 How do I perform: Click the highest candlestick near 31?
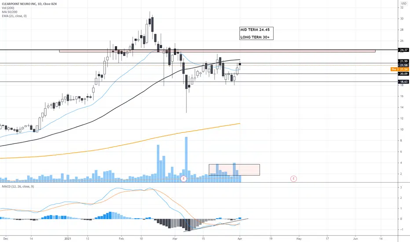pyautogui.click(x=150, y=21)
